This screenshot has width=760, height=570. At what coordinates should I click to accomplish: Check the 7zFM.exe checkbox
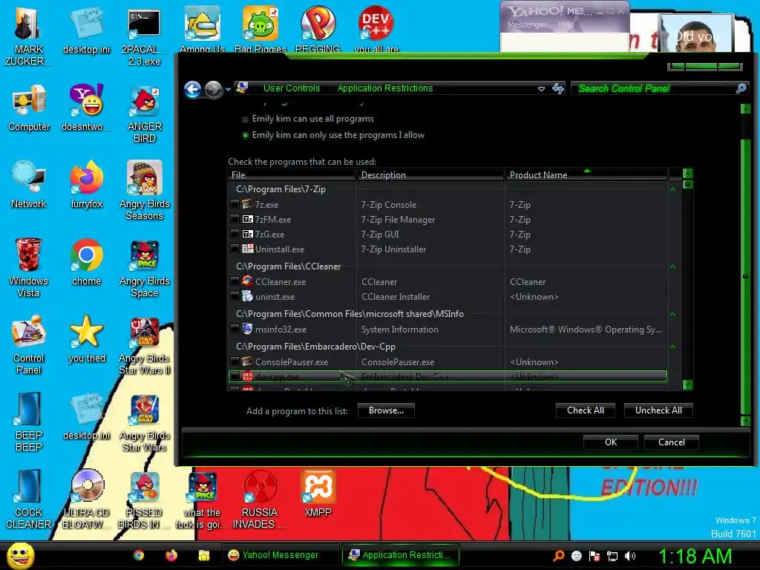coord(235,219)
